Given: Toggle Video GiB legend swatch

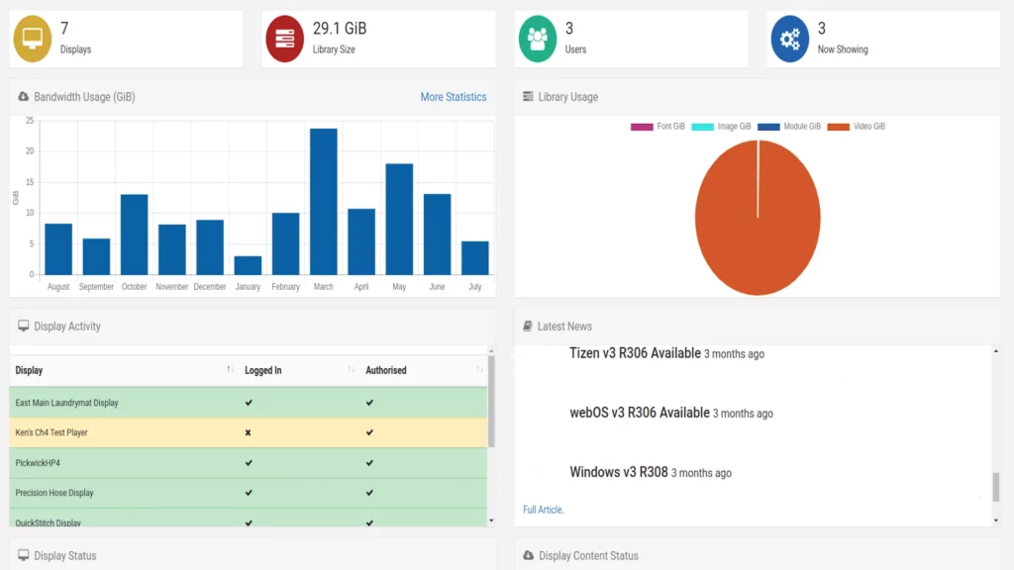Looking at the screenshot, I should tap(838, 127).
